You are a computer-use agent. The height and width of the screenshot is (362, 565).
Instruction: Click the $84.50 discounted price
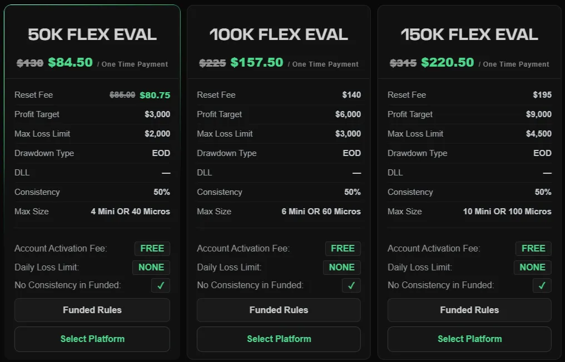point(70,62)
